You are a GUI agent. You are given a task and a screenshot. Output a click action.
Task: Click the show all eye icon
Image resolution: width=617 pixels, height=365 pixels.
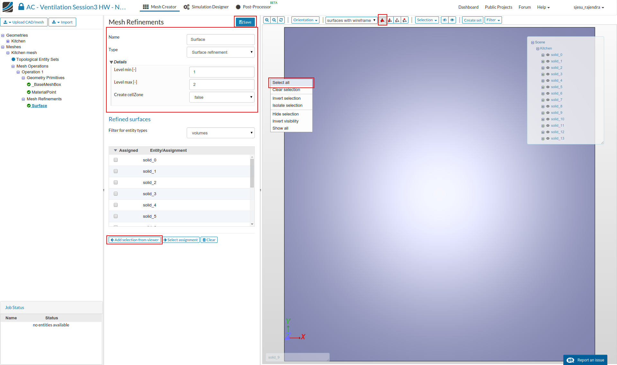(452, 20)
